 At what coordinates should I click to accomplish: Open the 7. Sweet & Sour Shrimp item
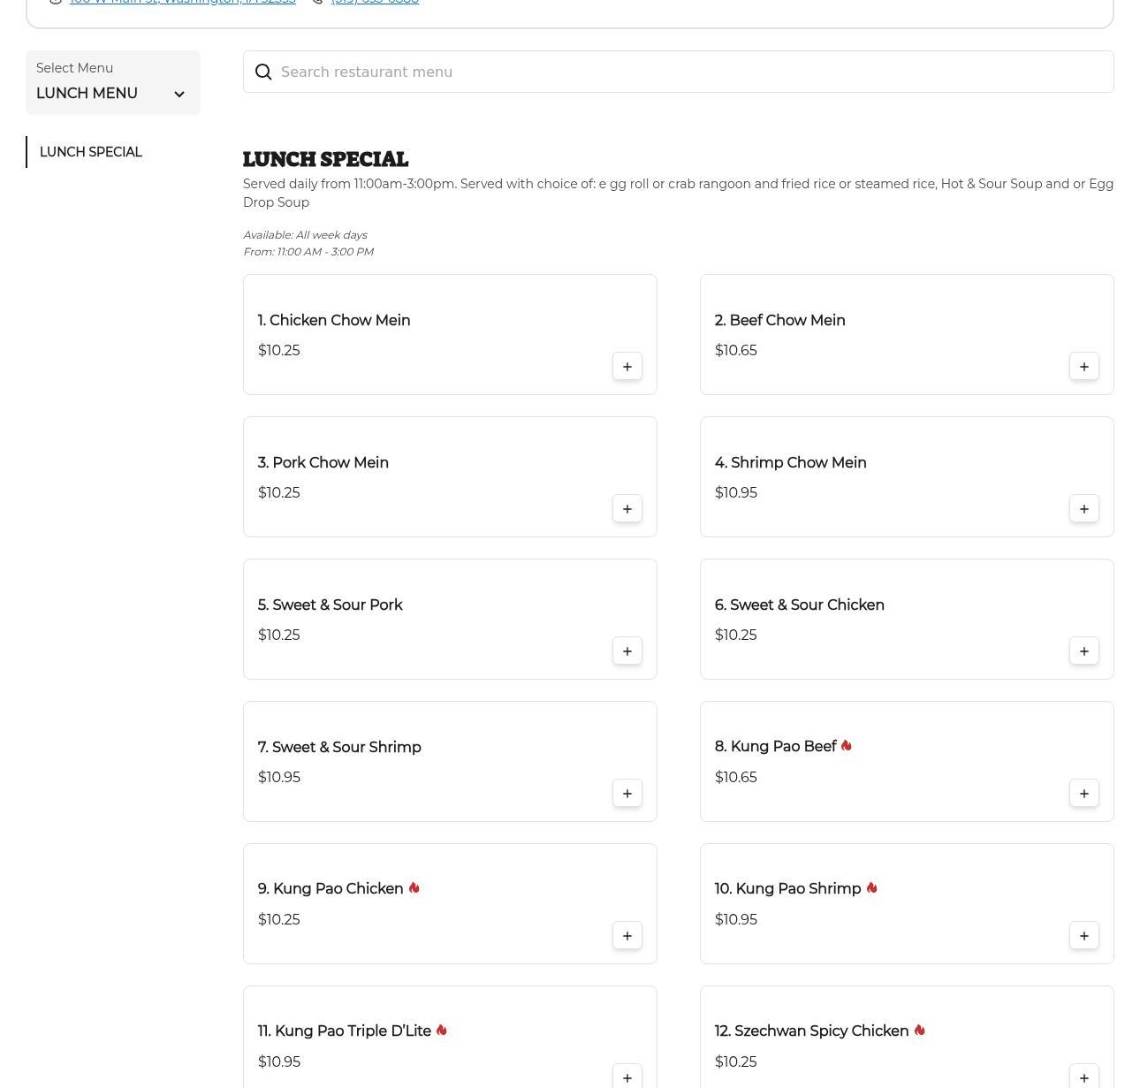[450, 762]
